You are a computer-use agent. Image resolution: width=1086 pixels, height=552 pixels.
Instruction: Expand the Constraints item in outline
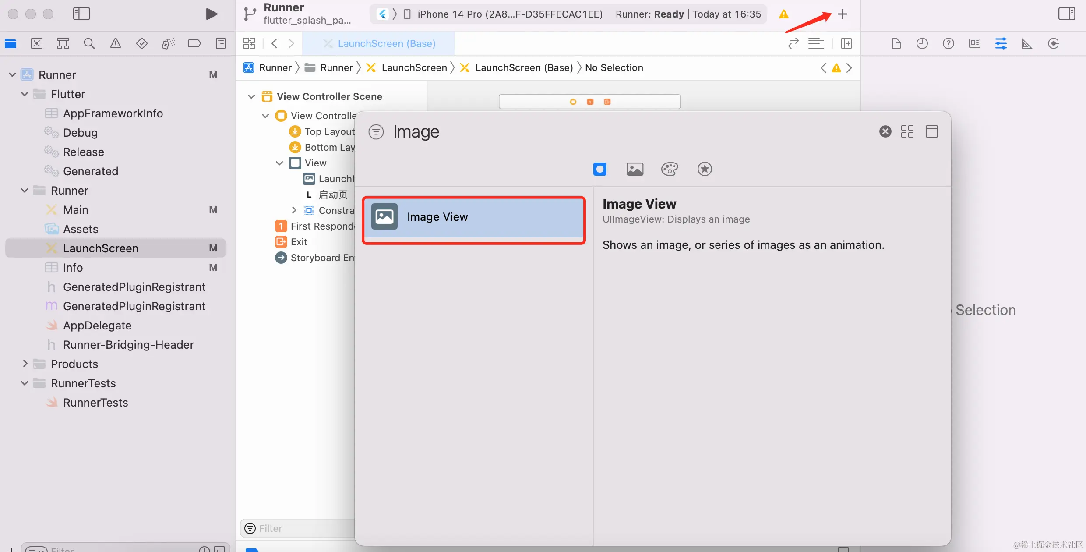[294, 210]
